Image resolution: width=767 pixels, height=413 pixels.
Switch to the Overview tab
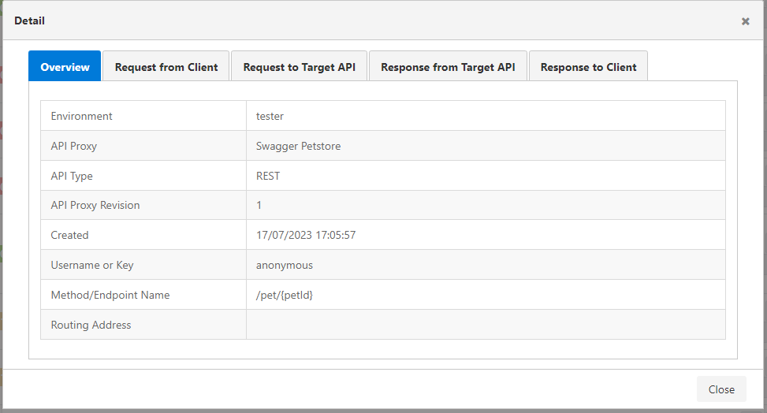pyautogui.click(x=65, y=67)
